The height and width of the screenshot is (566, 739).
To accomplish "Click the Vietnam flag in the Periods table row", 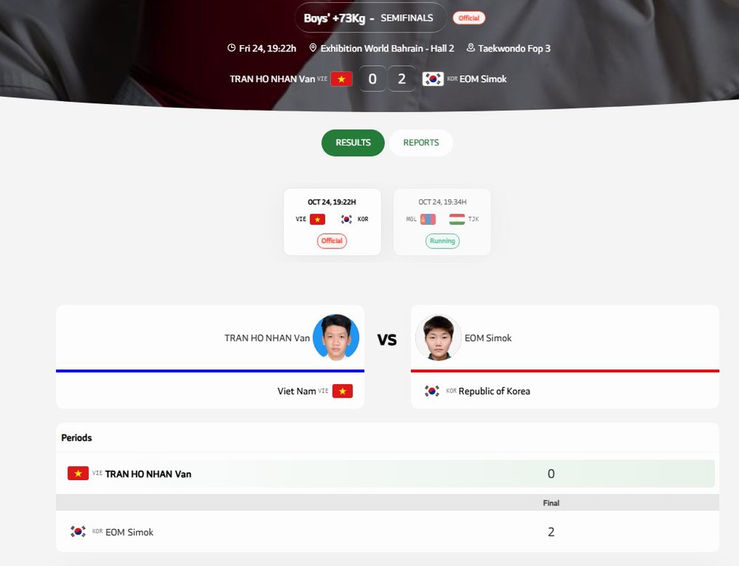I will pyautogui.click(x=78, y=473).
